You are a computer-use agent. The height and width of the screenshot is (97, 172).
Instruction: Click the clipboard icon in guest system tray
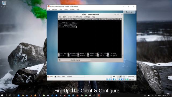pyautogui.click(x=111, y=77)
